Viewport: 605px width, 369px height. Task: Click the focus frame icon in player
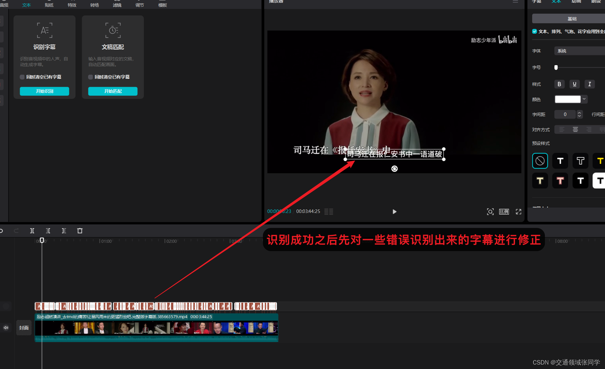490,212
